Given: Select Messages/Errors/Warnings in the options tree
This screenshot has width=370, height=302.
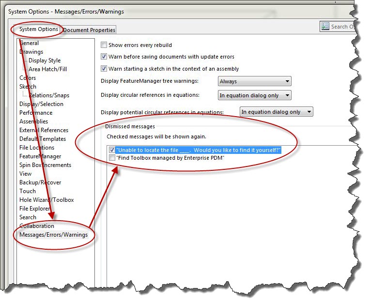Looking at the screenshot, I should (53, 235).
